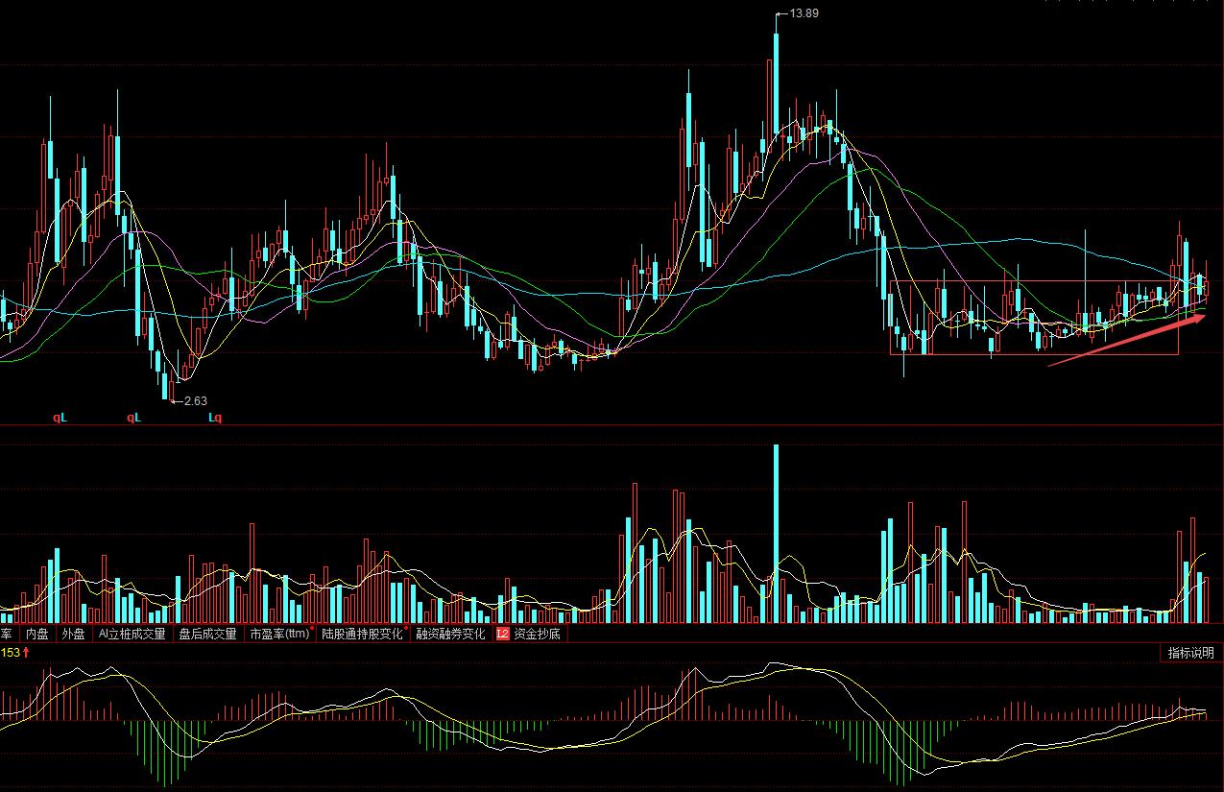Select the partially hidden 率 tab
Screen dimensions: 1224x792
(x=7, y=635)
